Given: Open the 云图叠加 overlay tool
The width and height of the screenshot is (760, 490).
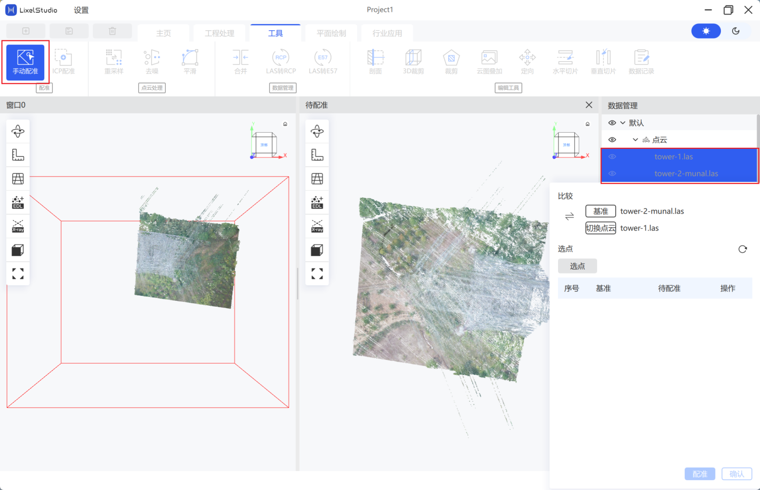Looking at the screenshot, I should (489, 62).
